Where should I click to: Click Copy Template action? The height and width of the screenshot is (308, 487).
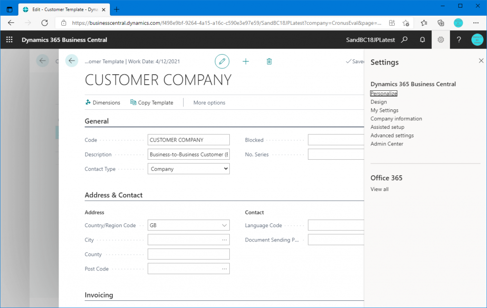(x=152, y=103)
